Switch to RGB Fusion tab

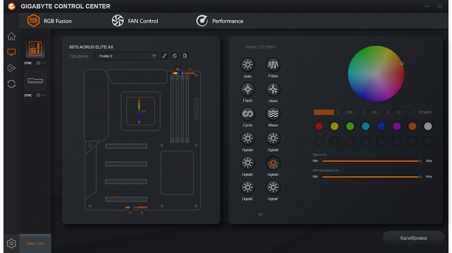point(49,21)
